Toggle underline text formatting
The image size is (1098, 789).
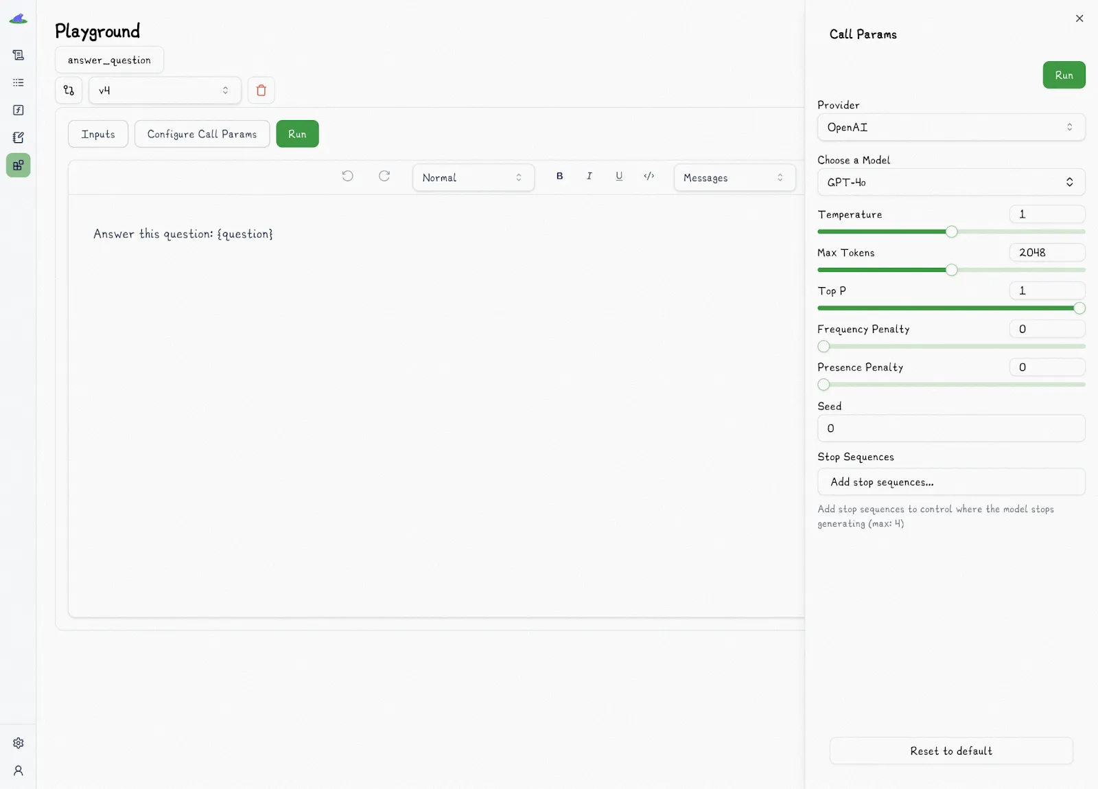[619, 176]
